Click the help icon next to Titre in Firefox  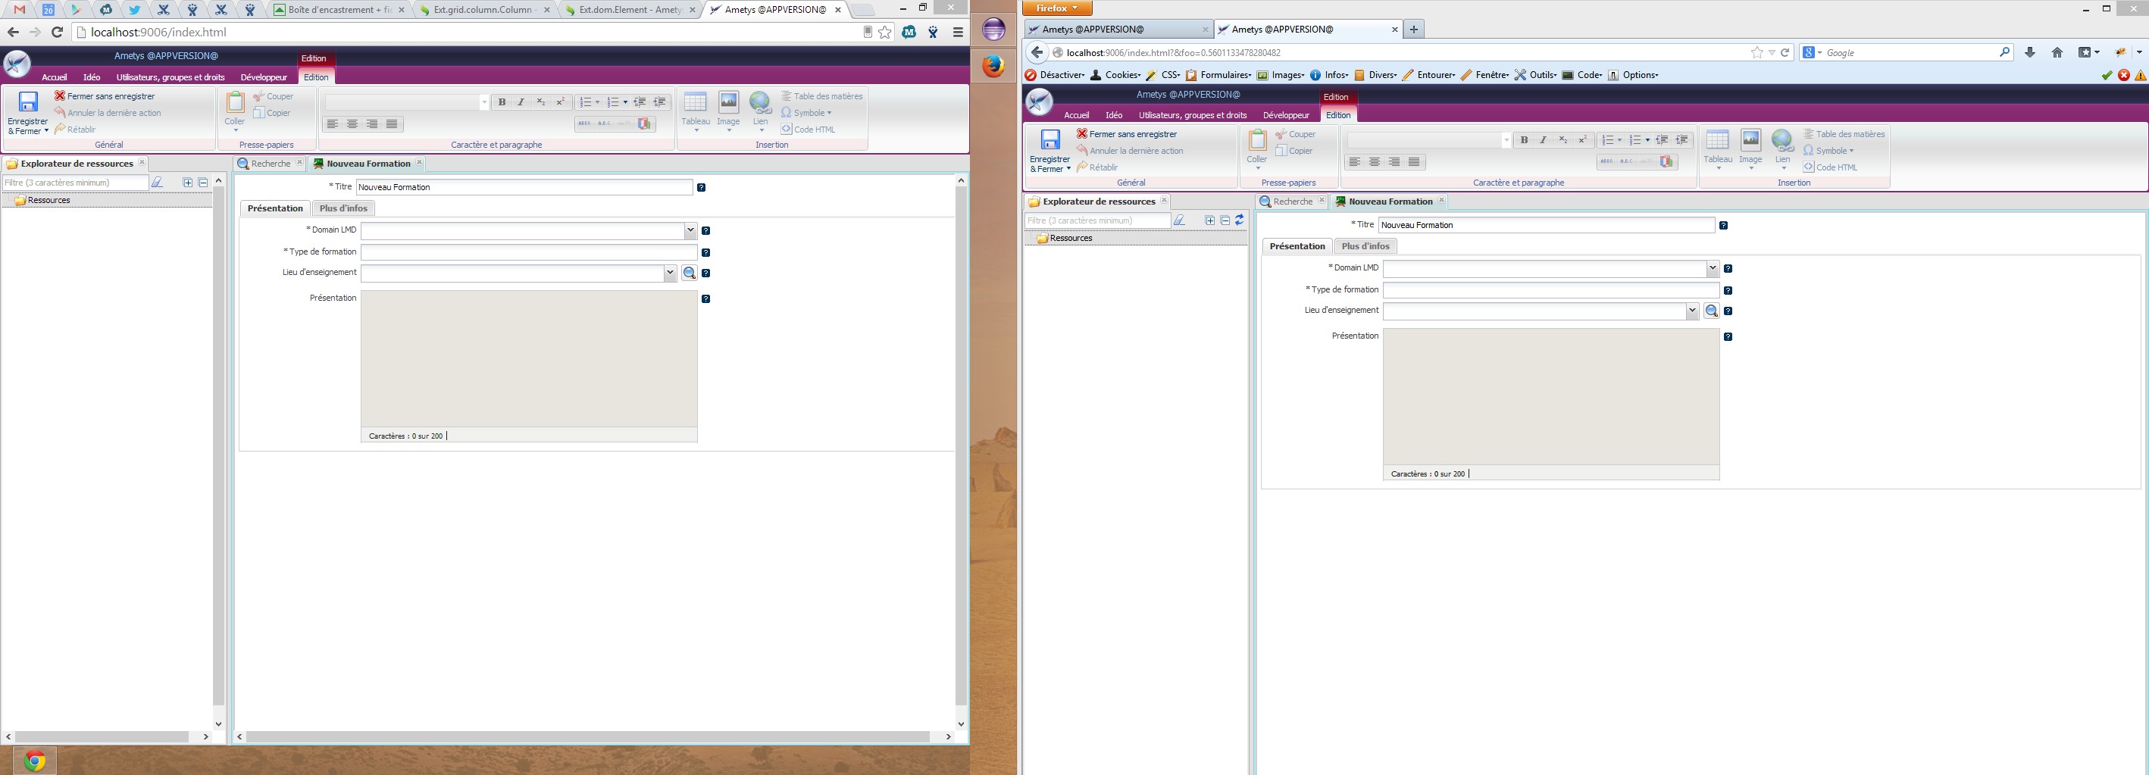pyautogui.click(x=1724, y=225)
